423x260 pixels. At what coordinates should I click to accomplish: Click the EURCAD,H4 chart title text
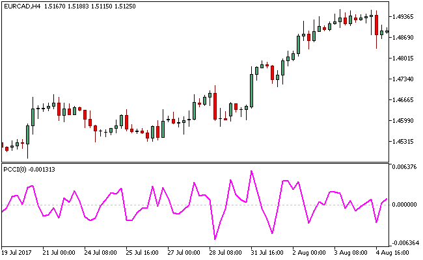[22, 6]
